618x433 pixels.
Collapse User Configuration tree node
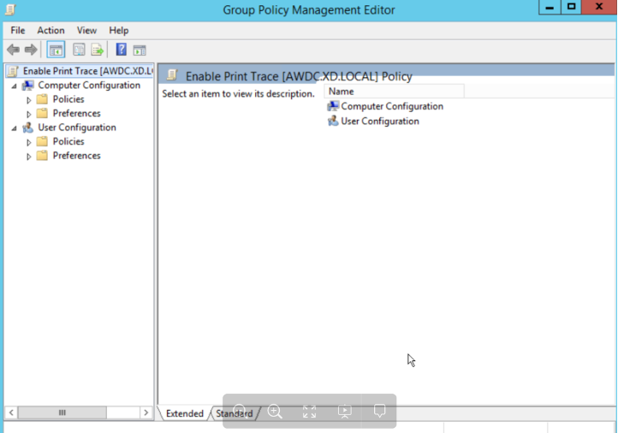pyautogui.click(x=15, y=128)
